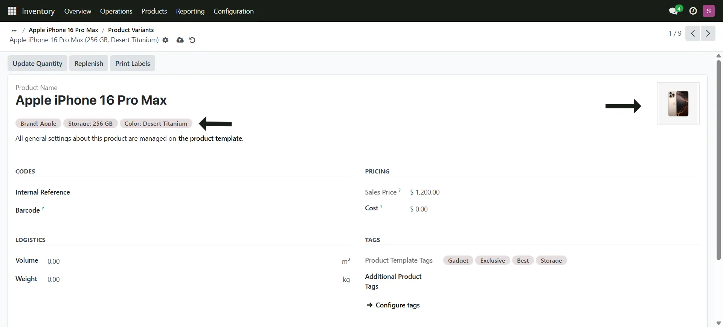Go to the next record arrow
The image size is (723, 327).
[x=708, y=33]
